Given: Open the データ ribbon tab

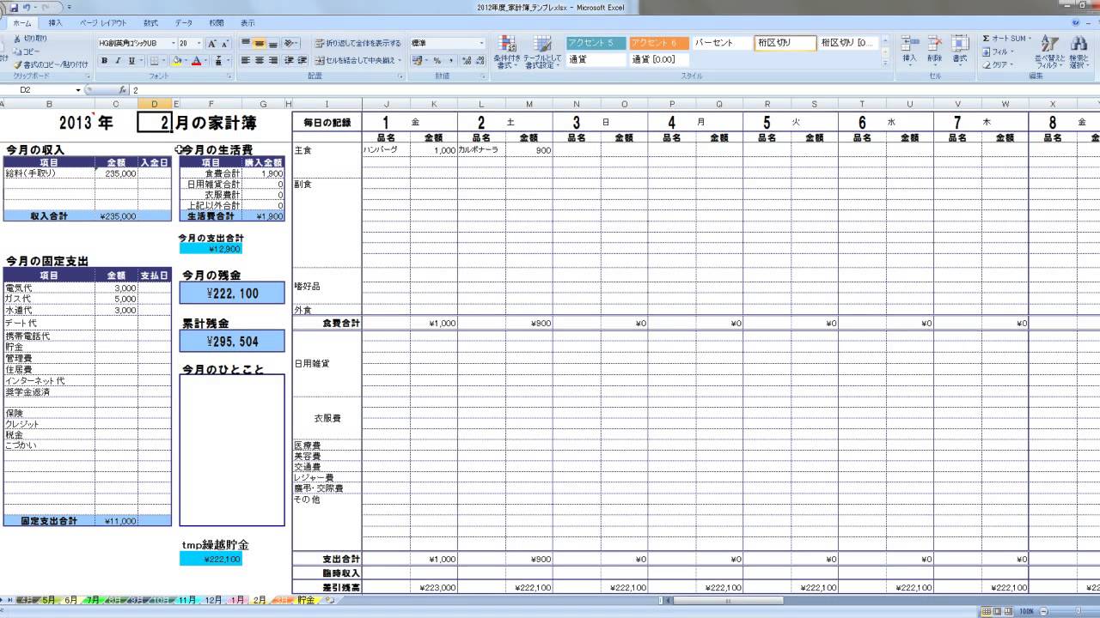Looking at the screenshot, I should point(184,23).
